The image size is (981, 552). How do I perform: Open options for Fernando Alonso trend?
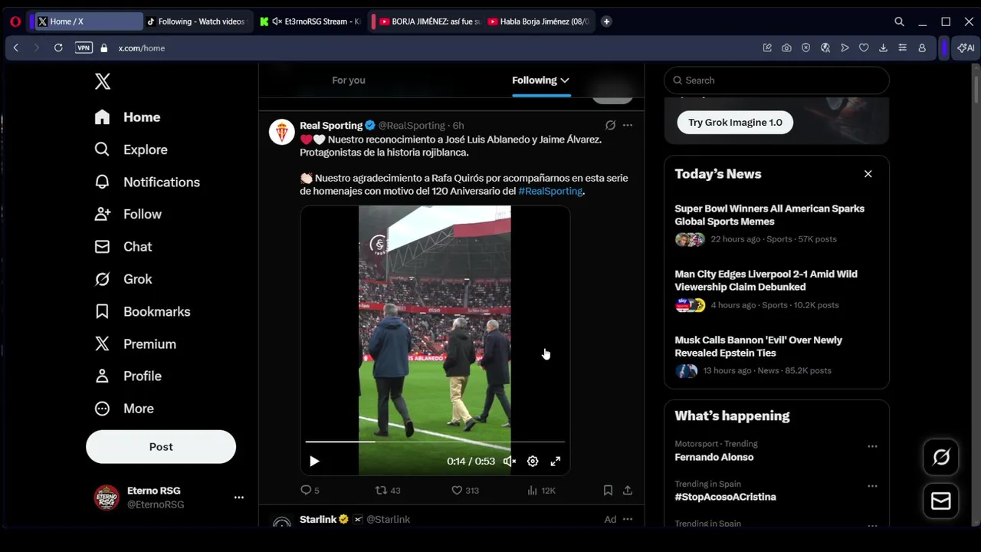pyautogui.click(x=872, y=446)
